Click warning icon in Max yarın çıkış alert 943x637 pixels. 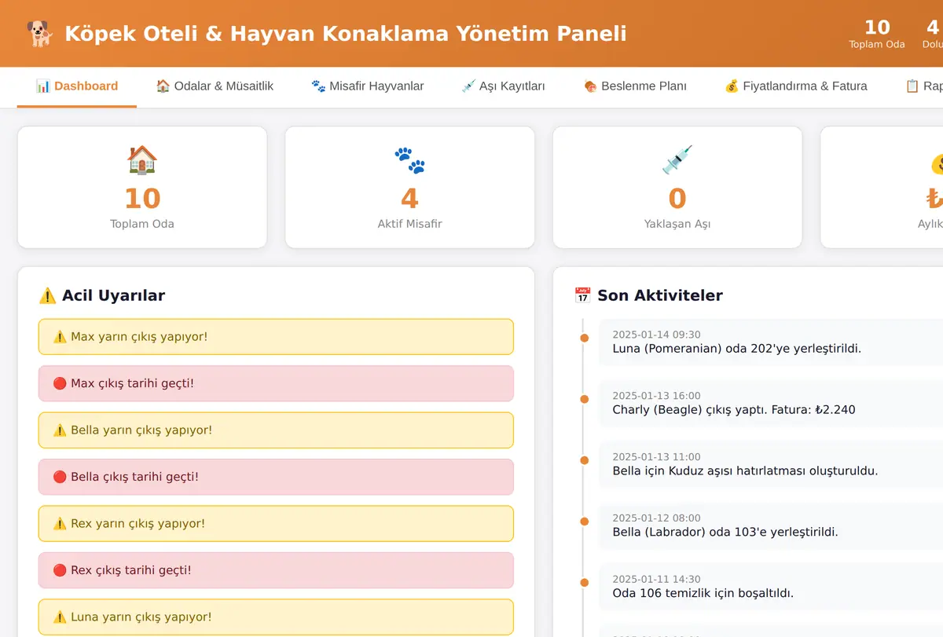point(60,337)
